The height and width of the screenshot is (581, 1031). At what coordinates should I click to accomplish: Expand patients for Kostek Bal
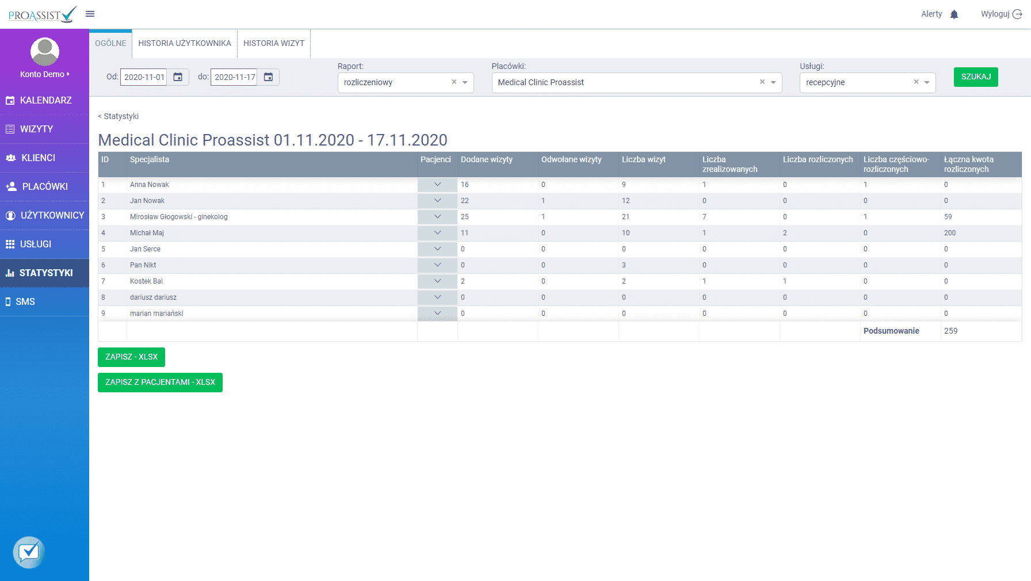[437, 281]
